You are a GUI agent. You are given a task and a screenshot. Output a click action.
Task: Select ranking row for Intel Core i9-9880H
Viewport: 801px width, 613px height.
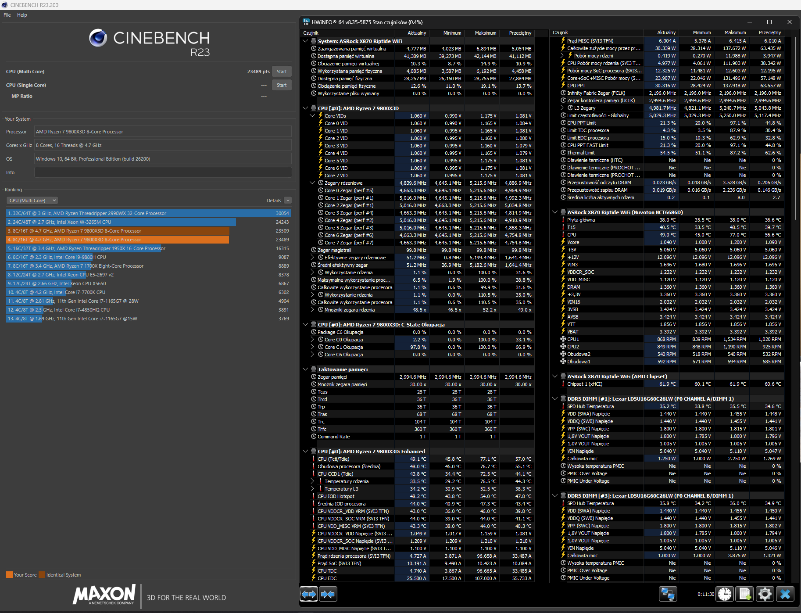(x=148, y=257)
